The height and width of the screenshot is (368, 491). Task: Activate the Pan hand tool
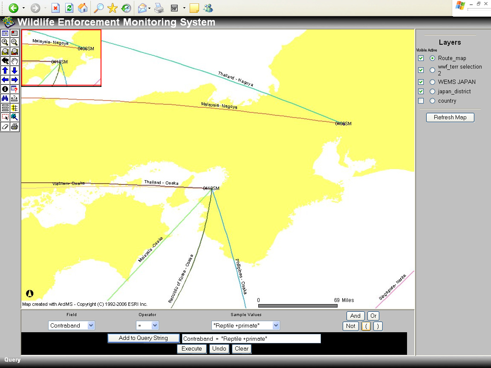tap(14, 61)
